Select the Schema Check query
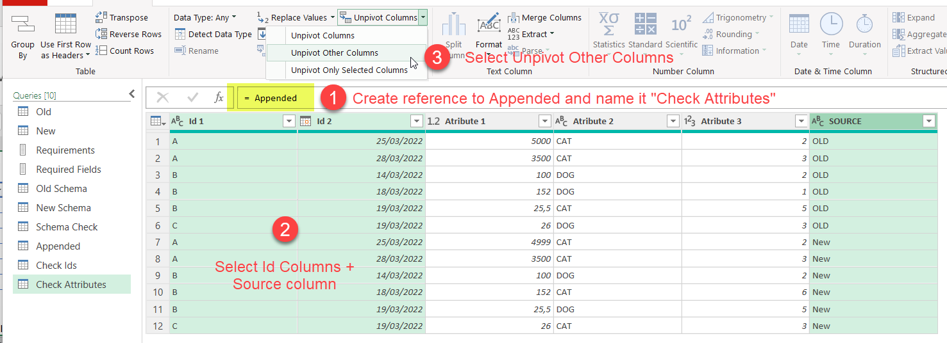 point(67,227)
